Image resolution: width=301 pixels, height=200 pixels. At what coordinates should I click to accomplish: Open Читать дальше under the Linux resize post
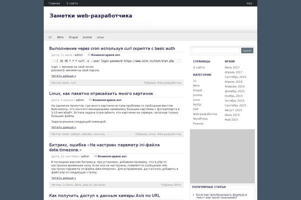[64, 127]
